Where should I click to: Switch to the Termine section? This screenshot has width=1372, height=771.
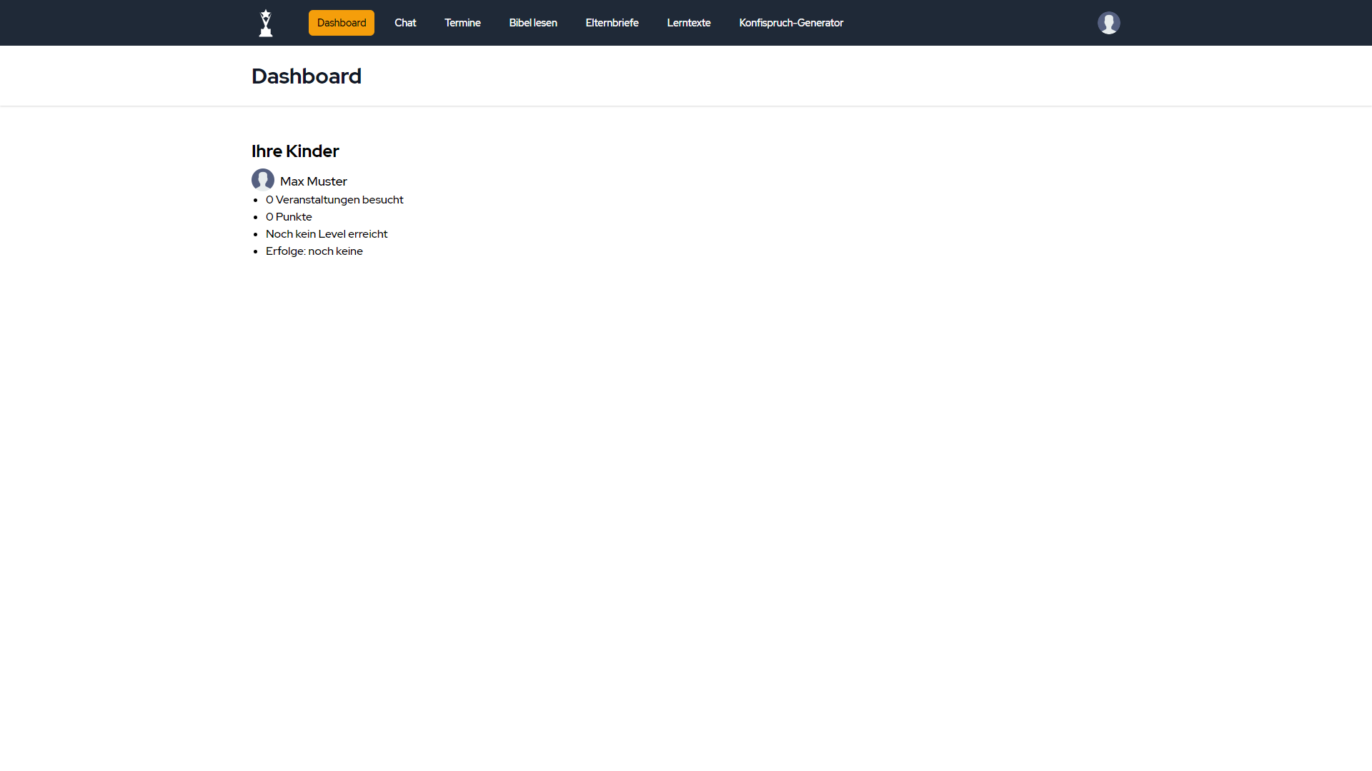tap(462, 23)
